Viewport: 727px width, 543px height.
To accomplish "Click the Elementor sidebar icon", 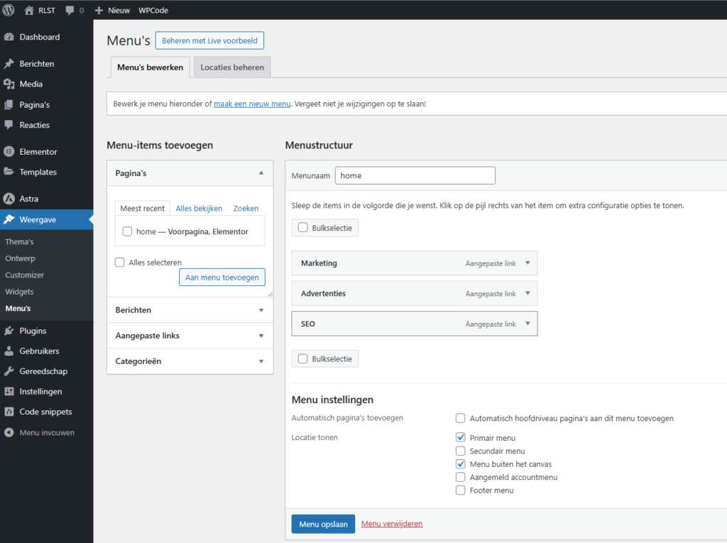I will coord(9,152).
